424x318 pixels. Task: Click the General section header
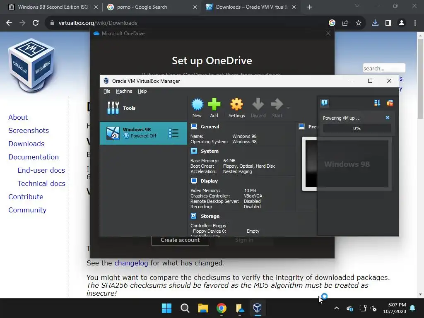tap(210, 127)
